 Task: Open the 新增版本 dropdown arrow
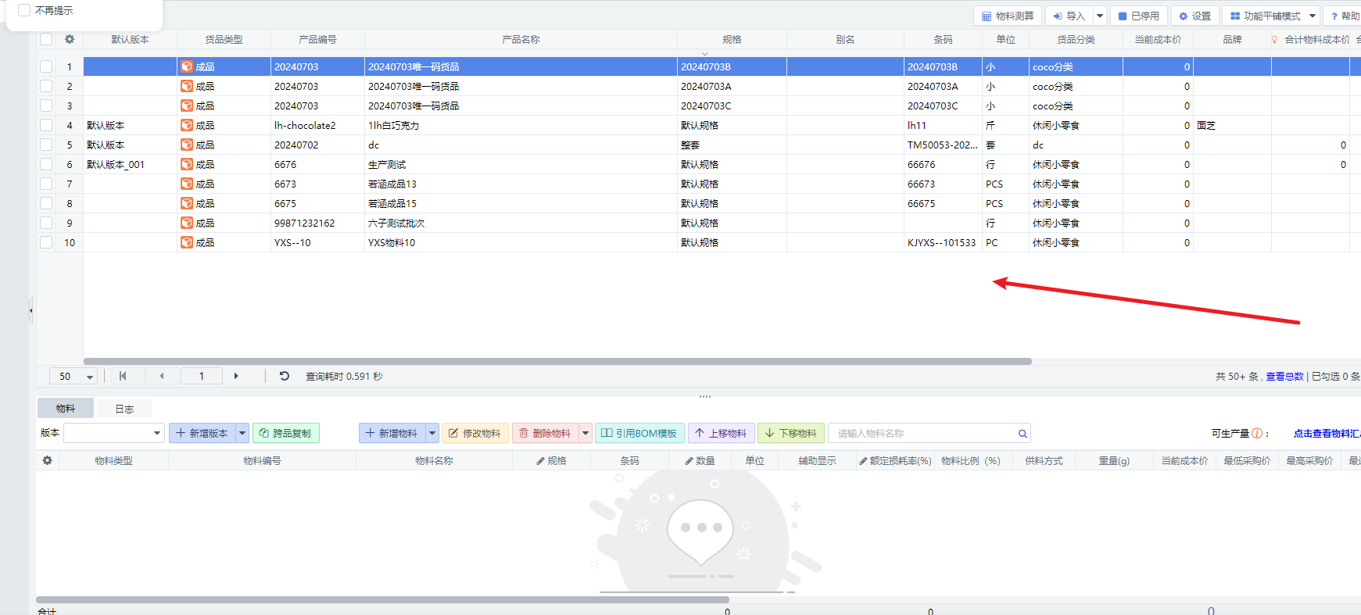[242, 433]
